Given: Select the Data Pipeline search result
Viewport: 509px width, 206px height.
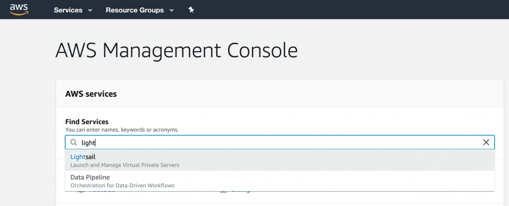Looking at the screenshot, I should tap(280, 181).
